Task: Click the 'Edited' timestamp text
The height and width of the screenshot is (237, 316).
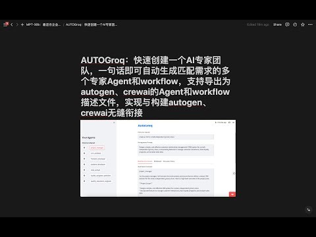Action: tap(258, 24)
